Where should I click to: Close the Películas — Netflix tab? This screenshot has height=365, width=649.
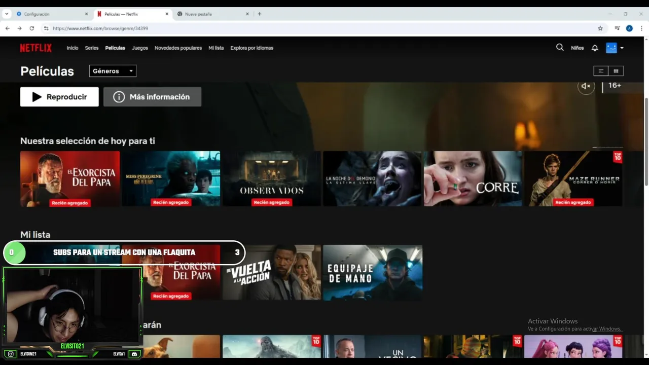pyautogui.click(x=167, y=14)
